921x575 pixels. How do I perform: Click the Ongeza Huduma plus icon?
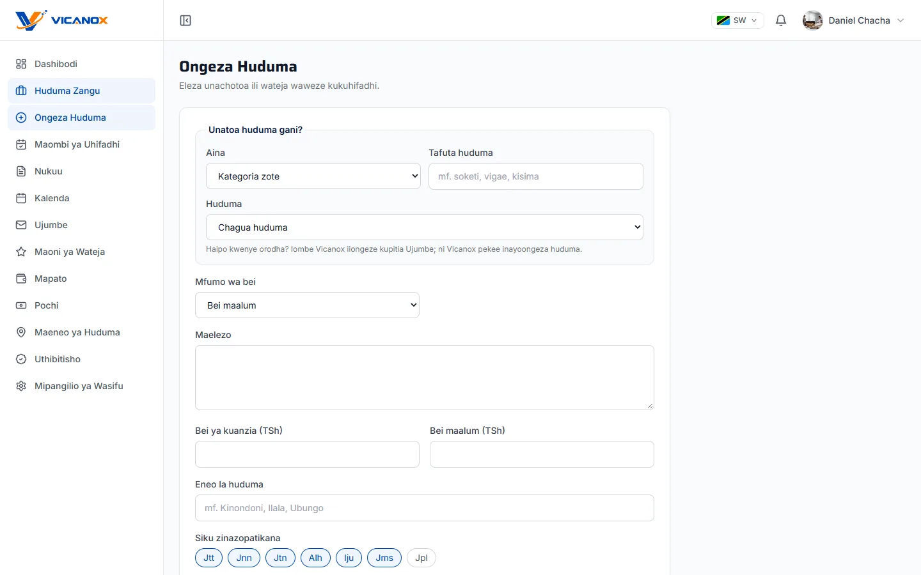[x=21, y=118]
